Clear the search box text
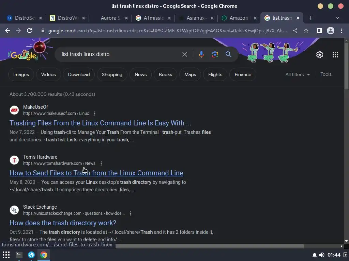The height and width of the screenshot is (261, 349). tap(184, 54)
